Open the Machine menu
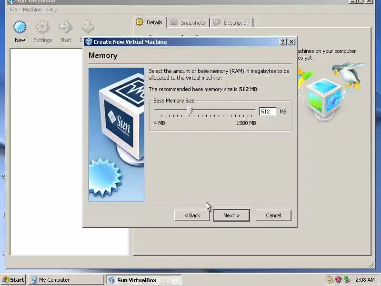This screenshot has width=381, height=286. 32,10
